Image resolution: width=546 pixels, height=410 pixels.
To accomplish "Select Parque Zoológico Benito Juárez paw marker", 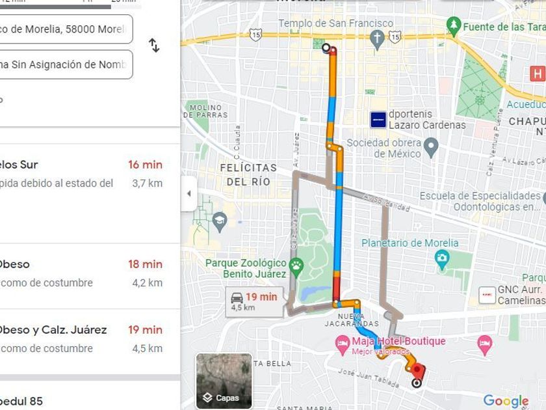I will click(296, 267).
